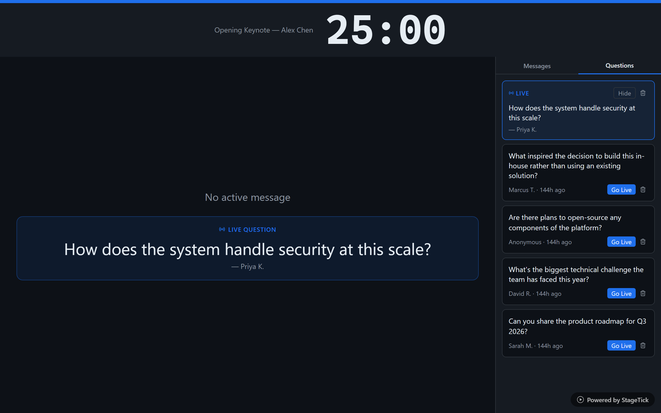
Task: Click the play icon beside Powered by StageTick
Action: 580,400
